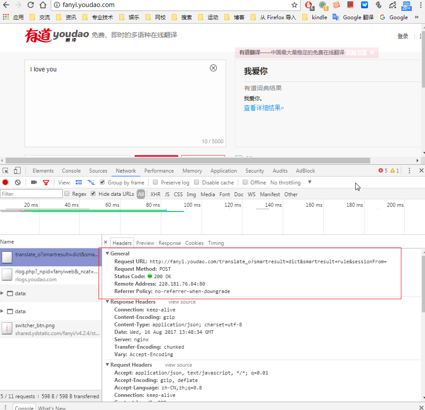The width and height of the screenshot is (425, 410).
Task: Click view source next to Request Headers
Action: [178, 365]
